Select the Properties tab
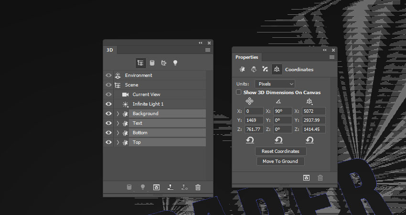Viewport: 406px width, 215px height. point(247,57)
